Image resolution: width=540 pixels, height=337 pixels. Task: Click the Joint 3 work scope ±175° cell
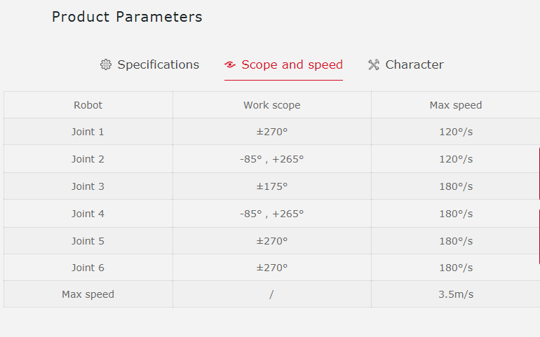(x=271, y=186)
